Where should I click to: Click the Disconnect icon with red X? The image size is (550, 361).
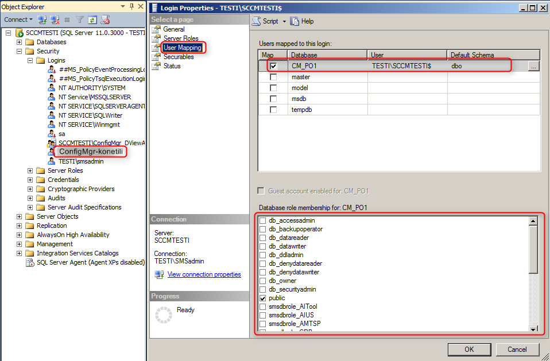point(55,20)
